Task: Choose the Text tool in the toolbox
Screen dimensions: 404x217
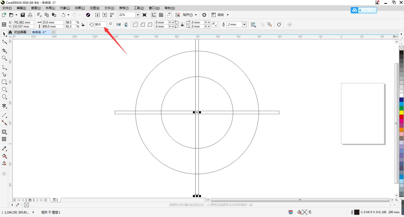Action: 4,106
